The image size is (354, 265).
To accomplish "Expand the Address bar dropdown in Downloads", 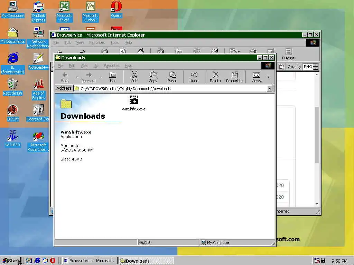I will [269, 89].
